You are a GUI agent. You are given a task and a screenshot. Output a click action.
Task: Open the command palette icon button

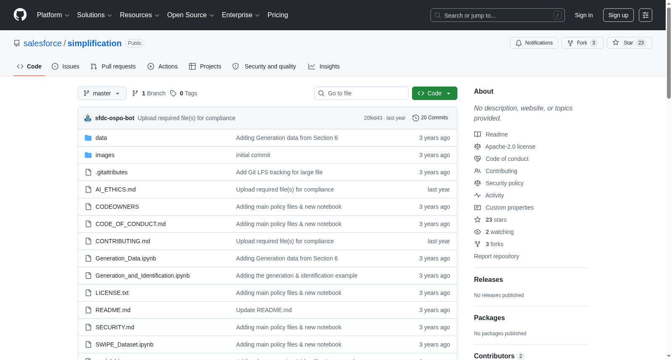tap(646, 15)
